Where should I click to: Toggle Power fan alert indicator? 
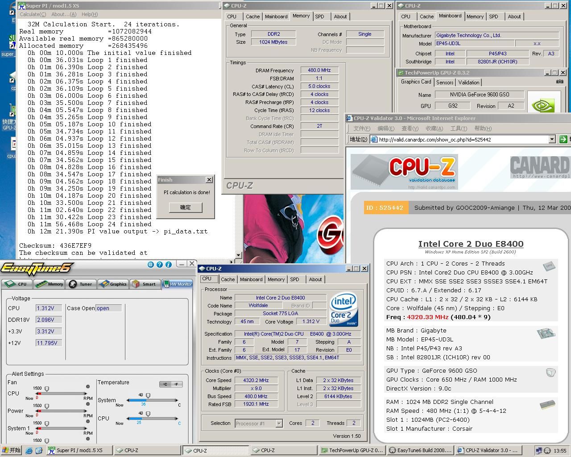(88, 404)
